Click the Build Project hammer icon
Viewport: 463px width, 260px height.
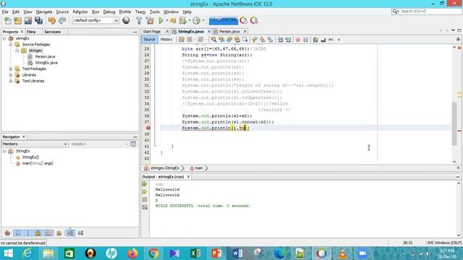[139, 21]
